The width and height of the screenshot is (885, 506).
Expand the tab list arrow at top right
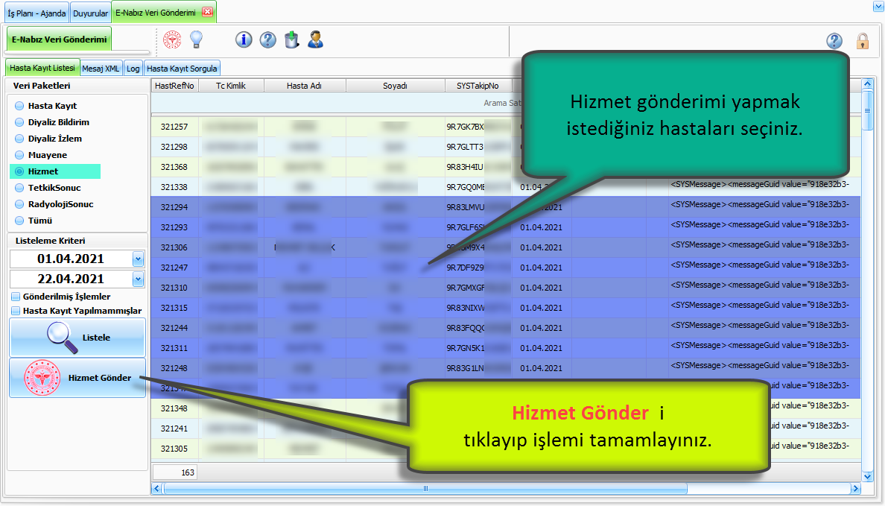click(877, 7)
